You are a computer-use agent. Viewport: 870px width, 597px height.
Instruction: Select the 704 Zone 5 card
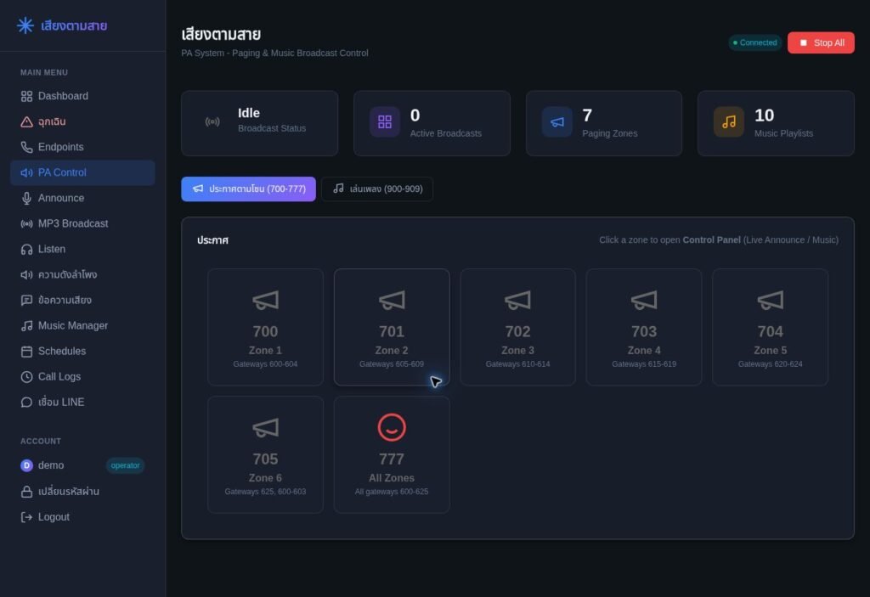(770, 327)
